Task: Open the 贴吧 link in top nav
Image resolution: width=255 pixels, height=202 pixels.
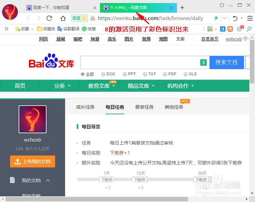Action: coord(78,39)
